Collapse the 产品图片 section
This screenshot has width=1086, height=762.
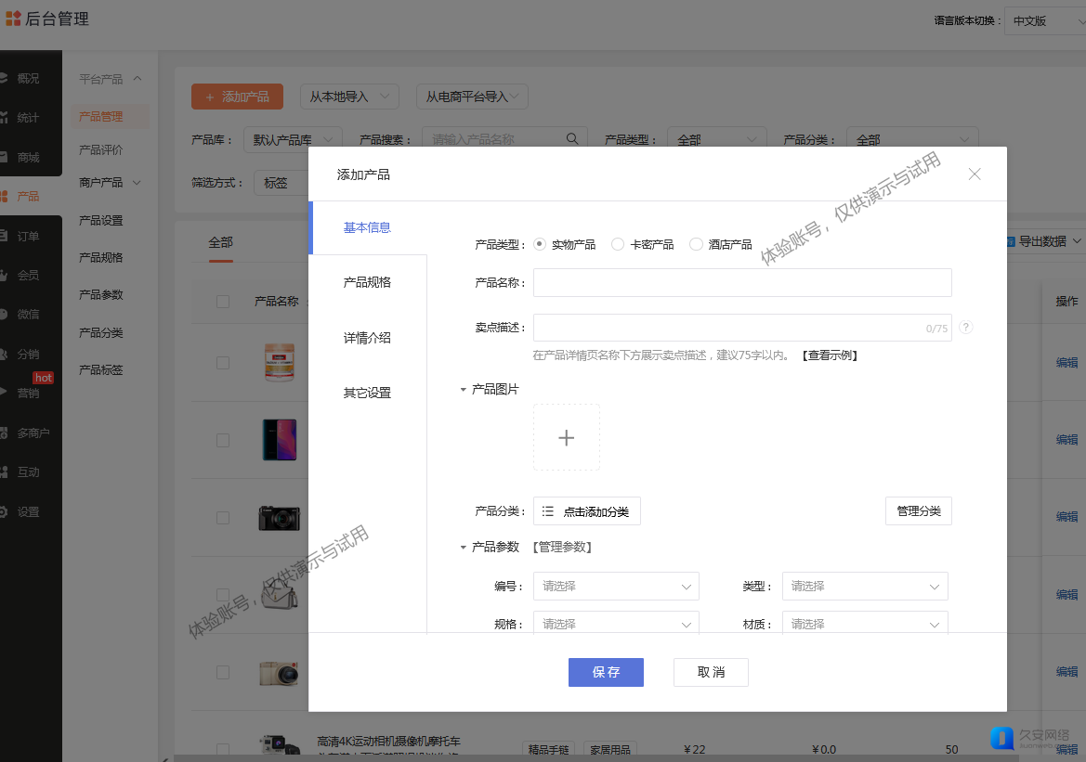464,390
